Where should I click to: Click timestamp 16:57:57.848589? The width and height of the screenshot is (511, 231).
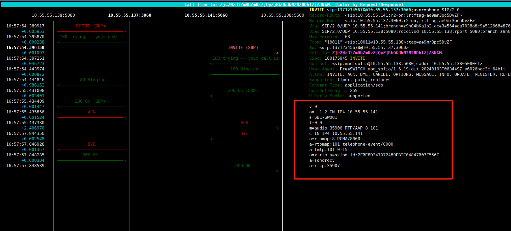(25, 166)
